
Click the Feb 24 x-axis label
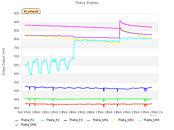(158, 112)
